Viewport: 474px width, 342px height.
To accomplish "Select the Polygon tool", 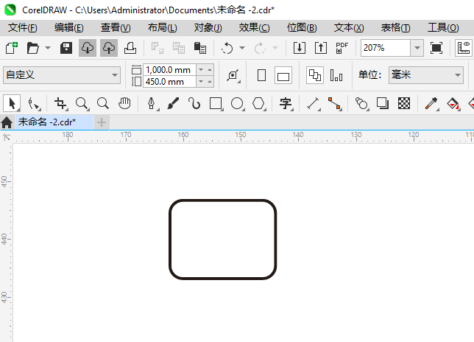I will (258, 103).
